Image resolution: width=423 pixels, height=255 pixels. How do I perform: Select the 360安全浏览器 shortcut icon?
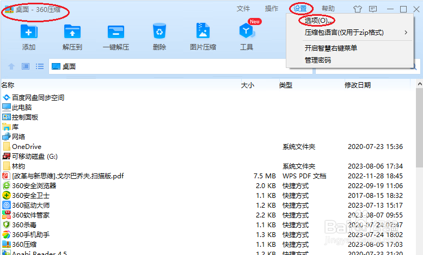(x=7, y=186)
